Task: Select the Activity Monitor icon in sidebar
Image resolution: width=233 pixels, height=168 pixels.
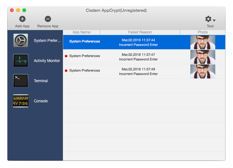Action: point(21,60)
